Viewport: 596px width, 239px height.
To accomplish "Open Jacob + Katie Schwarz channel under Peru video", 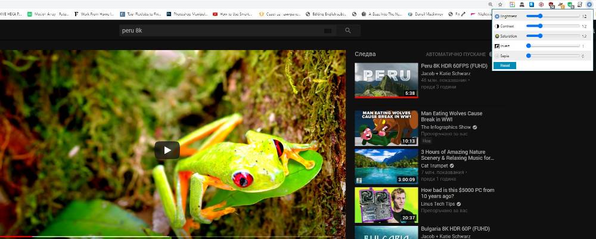I will [x=445, y=73].
